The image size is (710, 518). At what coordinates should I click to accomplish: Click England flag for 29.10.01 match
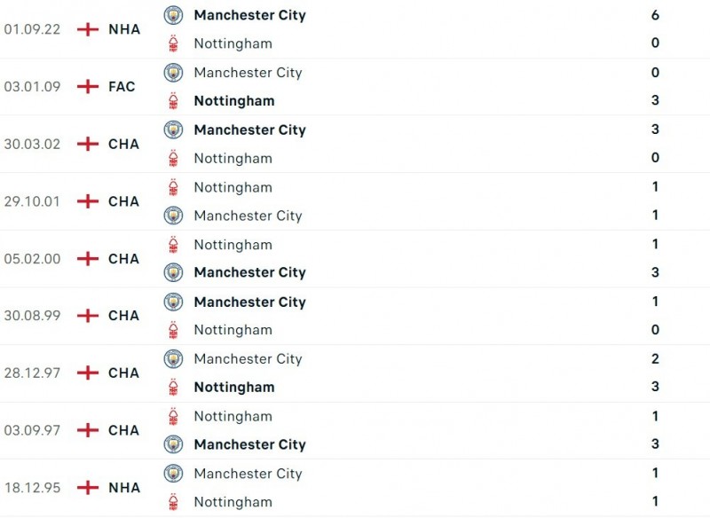pos(87,201)
